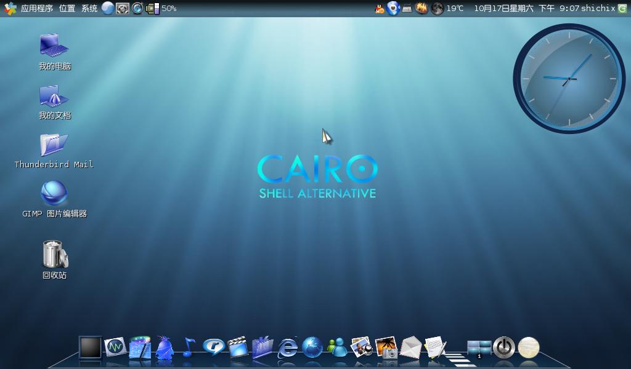Open the system settings panel launcher
This screenshot has height=369, width=631.
click(123, 8)
